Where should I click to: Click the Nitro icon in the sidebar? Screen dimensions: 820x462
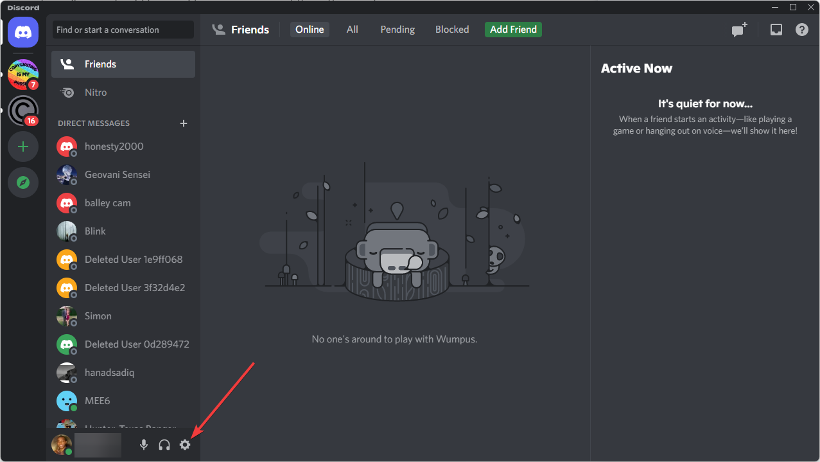pos(67,93)
